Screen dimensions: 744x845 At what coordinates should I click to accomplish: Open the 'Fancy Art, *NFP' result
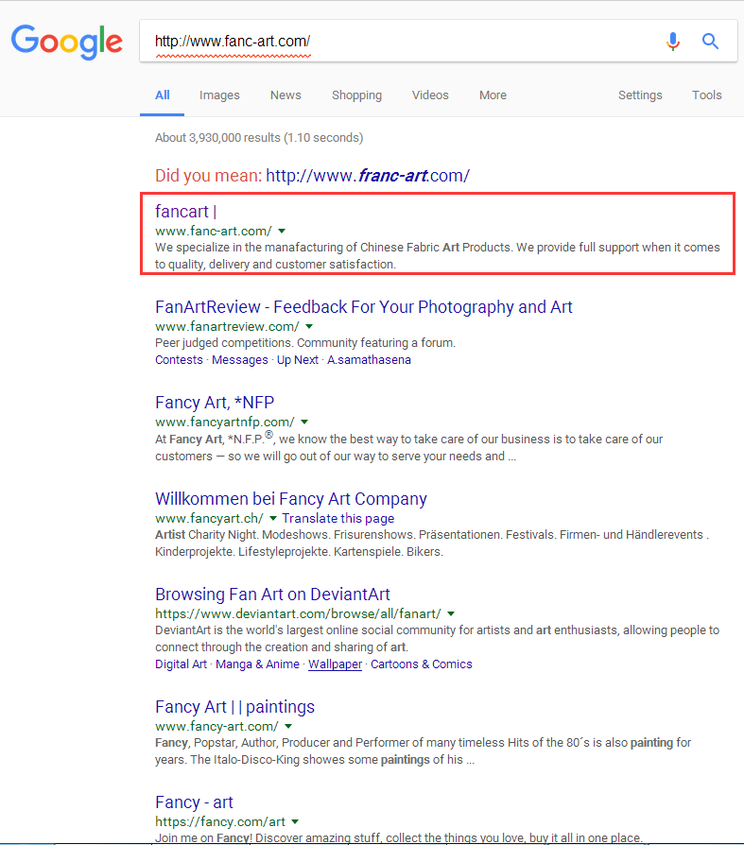(215, 402)
